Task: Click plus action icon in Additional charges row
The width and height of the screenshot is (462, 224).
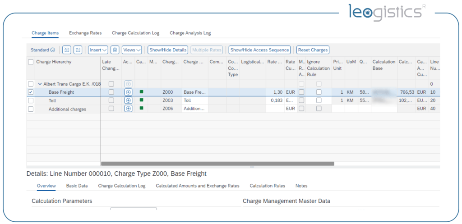Action: 128,109
